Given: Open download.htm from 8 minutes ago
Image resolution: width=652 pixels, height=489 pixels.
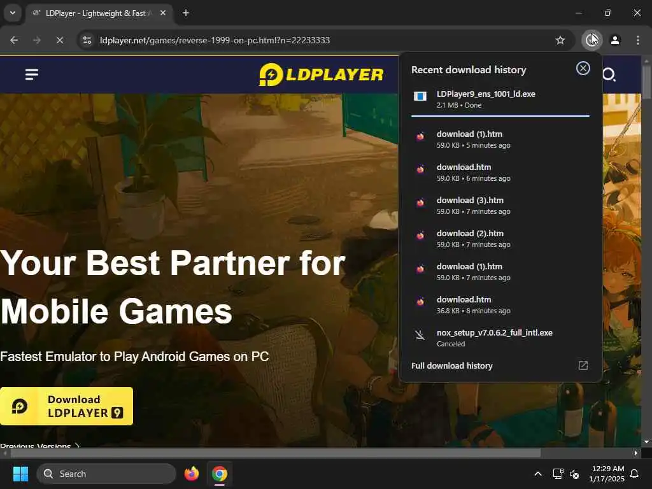Looking at the screenshot, I should pyautogui.click(x=500, y=305).
